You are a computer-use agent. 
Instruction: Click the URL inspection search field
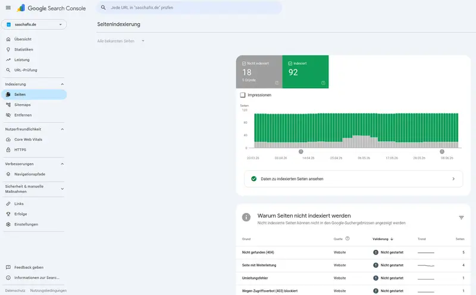coord(189,8)
